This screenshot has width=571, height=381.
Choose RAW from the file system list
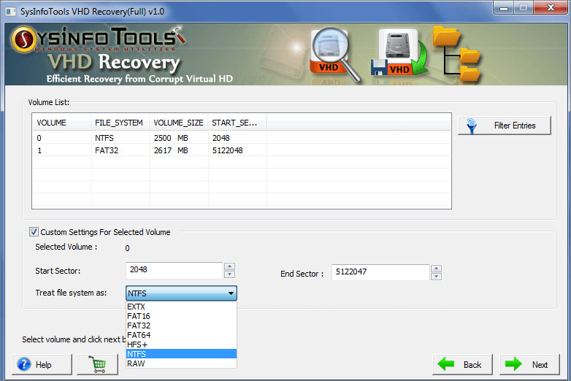pyautogui.click(x=181, y=363)
